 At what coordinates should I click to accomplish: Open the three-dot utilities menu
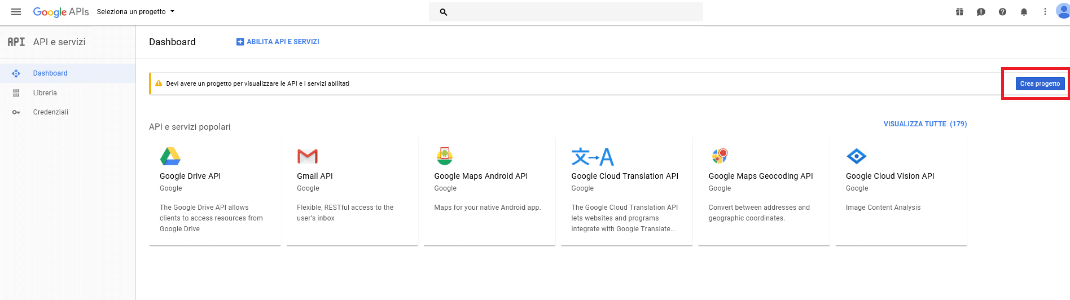1045,12
